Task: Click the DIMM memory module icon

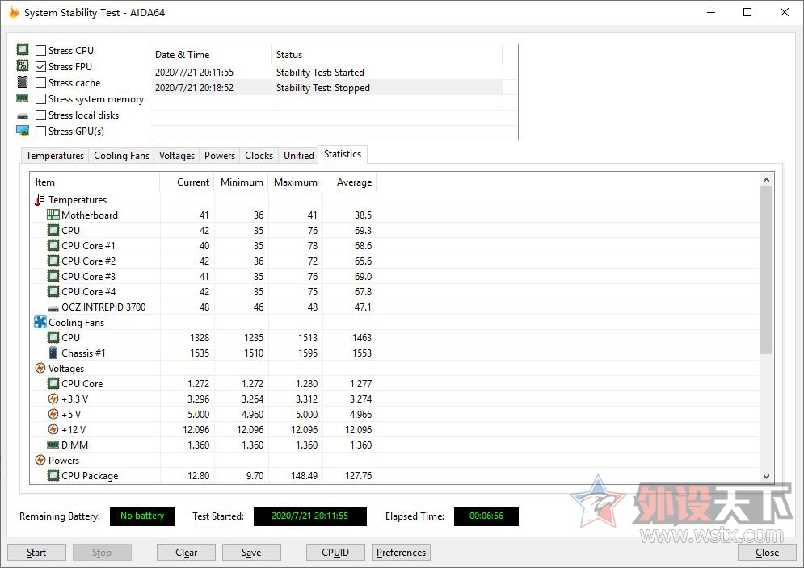Action: click(x=53, y=445)
